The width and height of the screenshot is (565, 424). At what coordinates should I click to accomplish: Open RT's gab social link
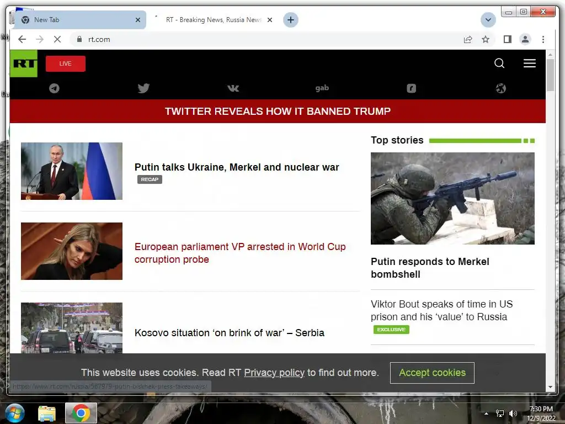click(x=322, y=88)
